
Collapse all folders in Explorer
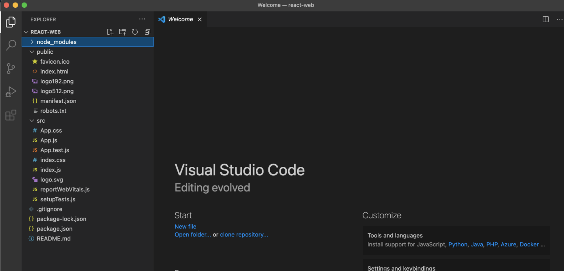pos(147,32)
